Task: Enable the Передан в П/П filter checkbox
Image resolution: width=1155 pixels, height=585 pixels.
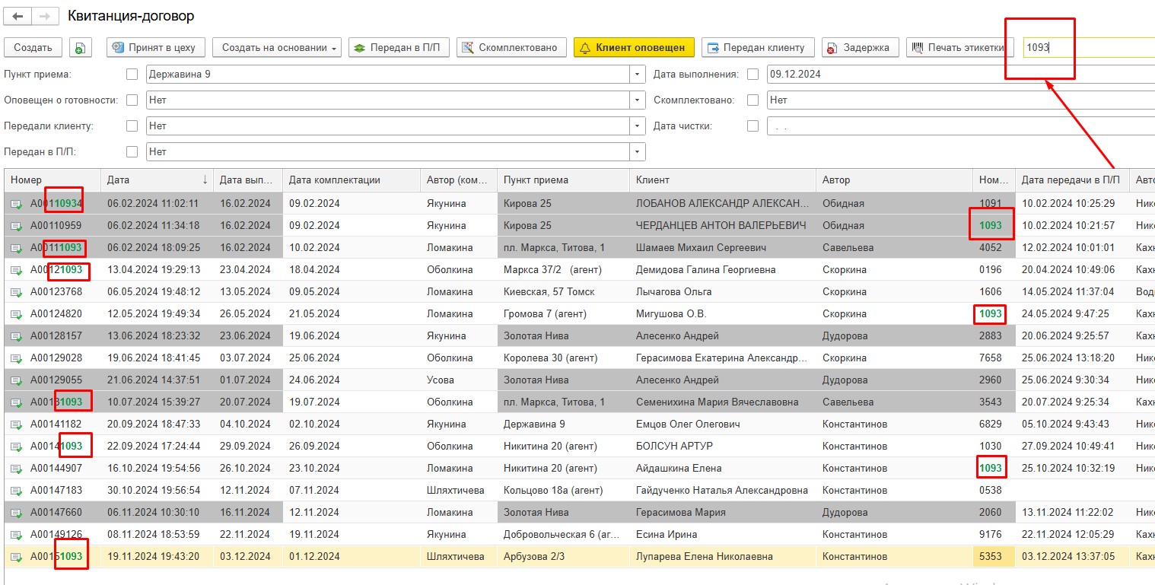Action: [x=132, y=152]
